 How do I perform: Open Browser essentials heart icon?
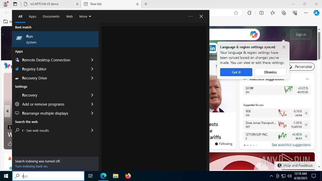tap(295, 13)
